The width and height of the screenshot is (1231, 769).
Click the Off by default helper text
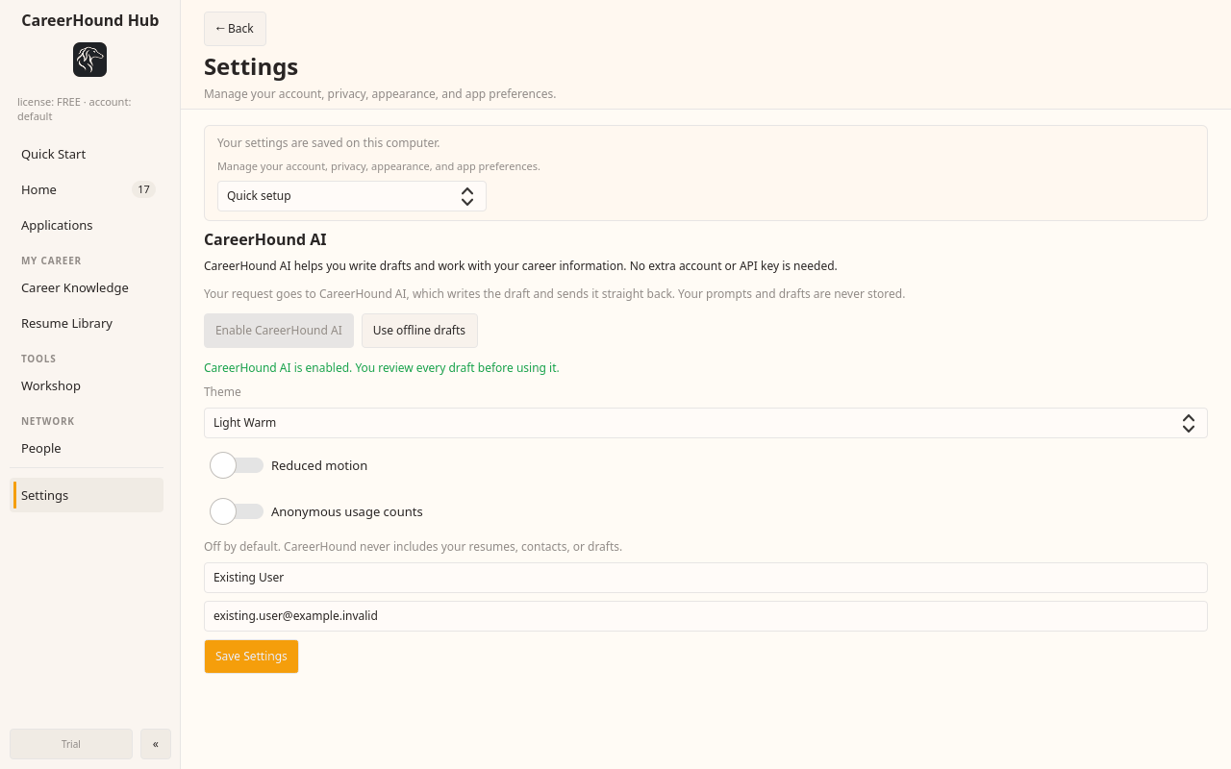pos(414,547)
